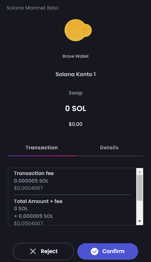This screenshot has width=151, height=262.
Task: Click the Total Amount + fee heading
Action: pyautogui.click(x=38, y=201)
